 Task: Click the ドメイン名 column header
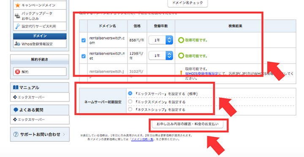[x=107, y=26]
